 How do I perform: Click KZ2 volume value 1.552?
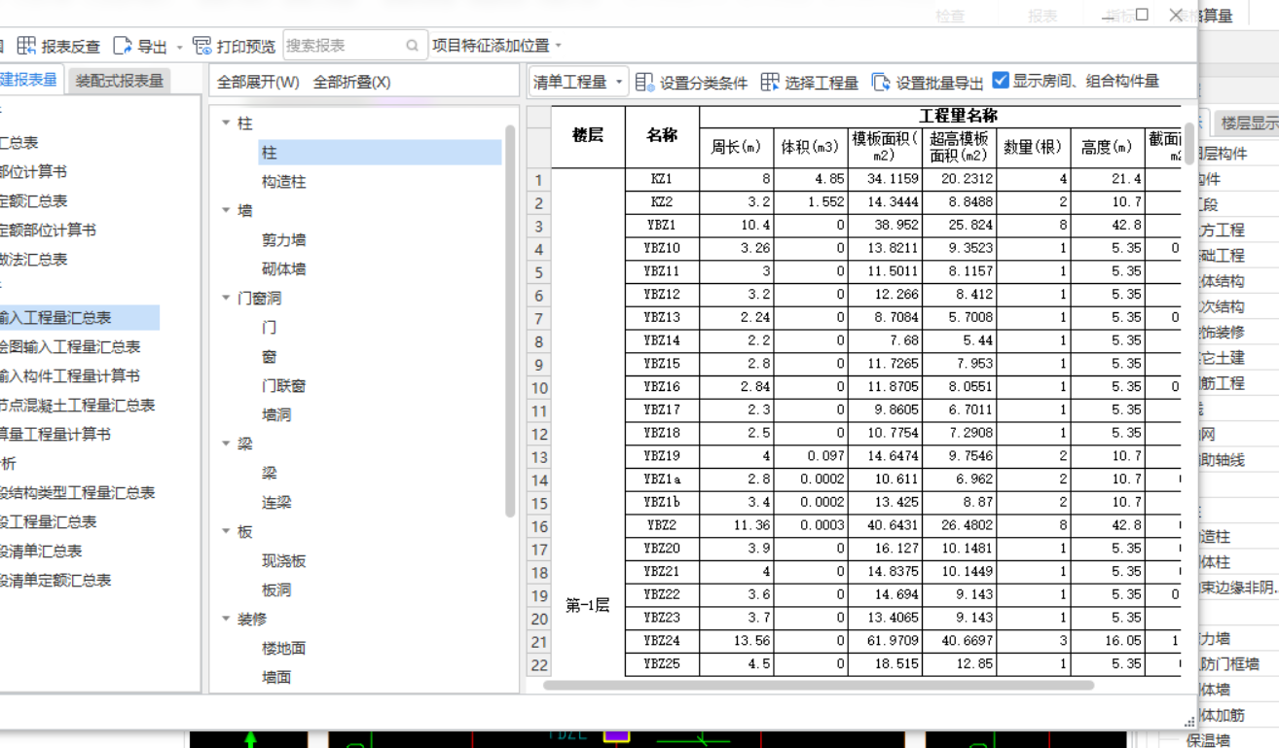tap(810, 202)
